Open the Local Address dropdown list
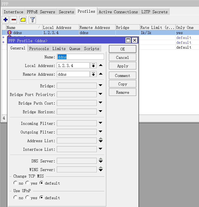Screen dimensions: 199x207 coord(93,66)
